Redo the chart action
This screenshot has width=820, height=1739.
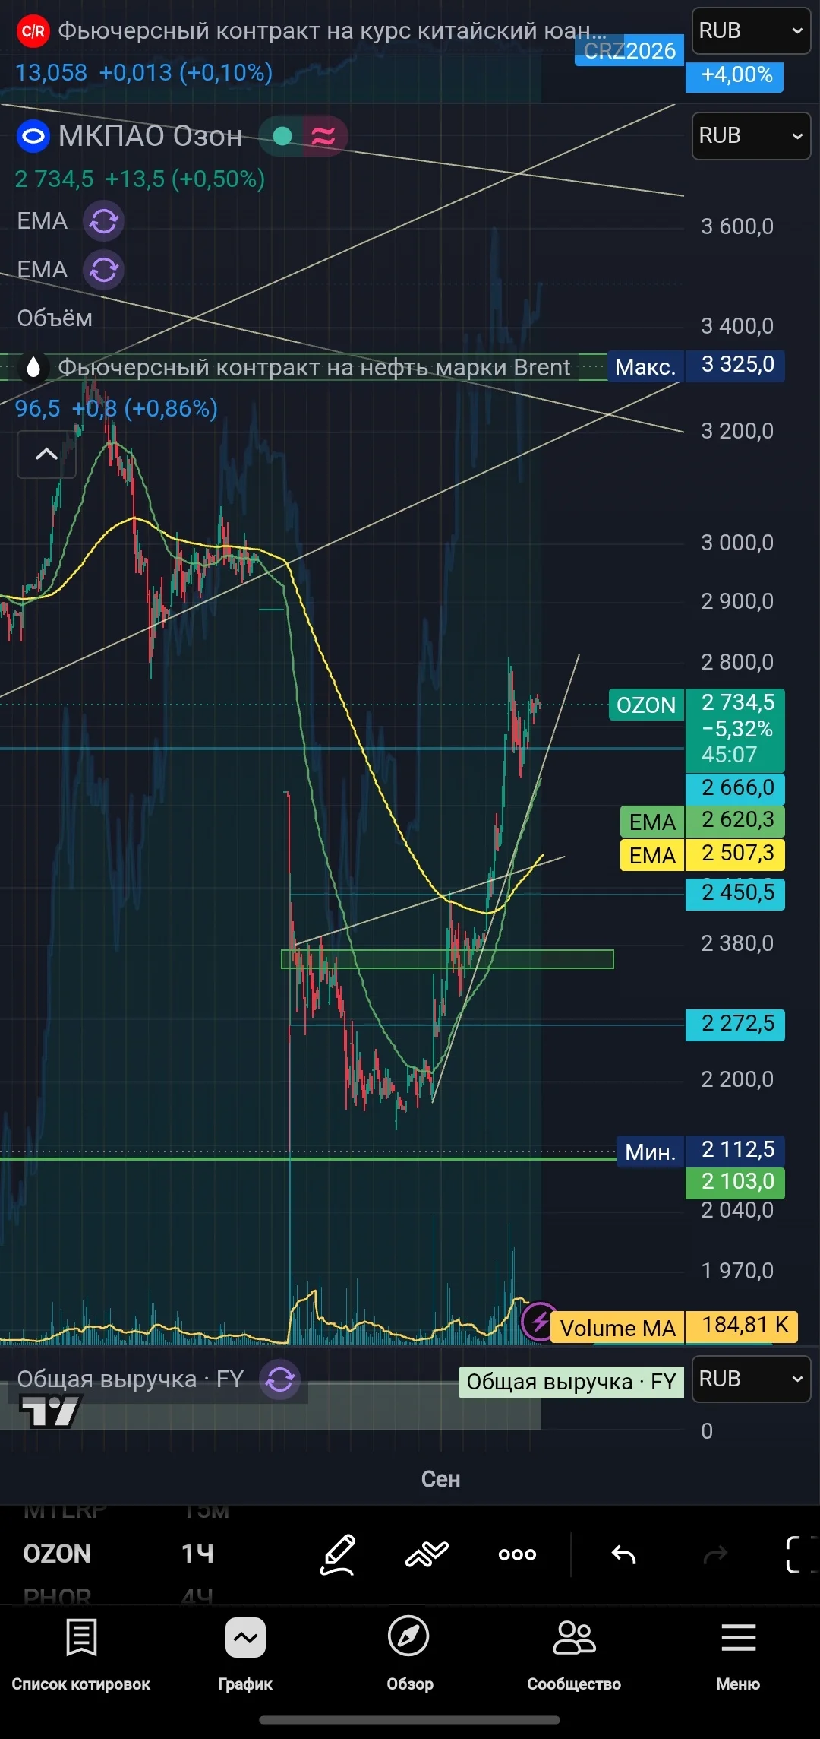[715, 1555]
